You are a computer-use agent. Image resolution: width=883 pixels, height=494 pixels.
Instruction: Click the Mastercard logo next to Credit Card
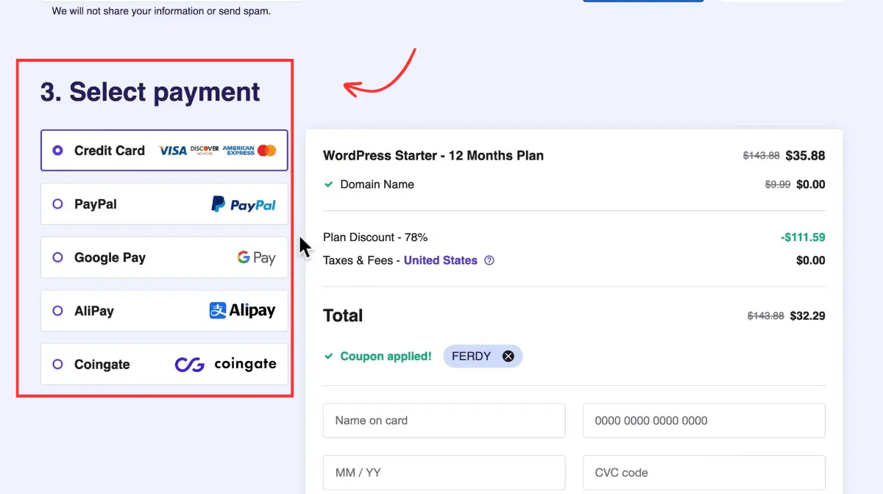coord(266,150)
